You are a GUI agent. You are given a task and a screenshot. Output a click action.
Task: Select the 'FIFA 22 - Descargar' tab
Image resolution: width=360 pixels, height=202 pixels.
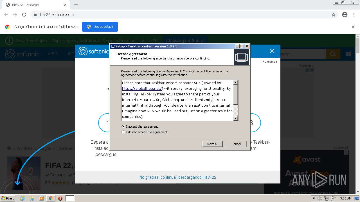click(x=35, y=5)
